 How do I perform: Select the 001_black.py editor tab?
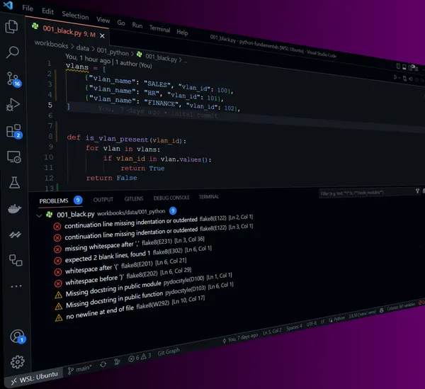click(x=67, y=31)
